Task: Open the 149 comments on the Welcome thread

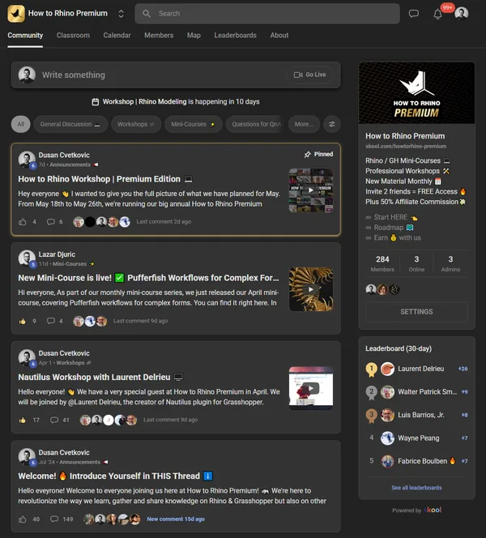Action: 62,519
